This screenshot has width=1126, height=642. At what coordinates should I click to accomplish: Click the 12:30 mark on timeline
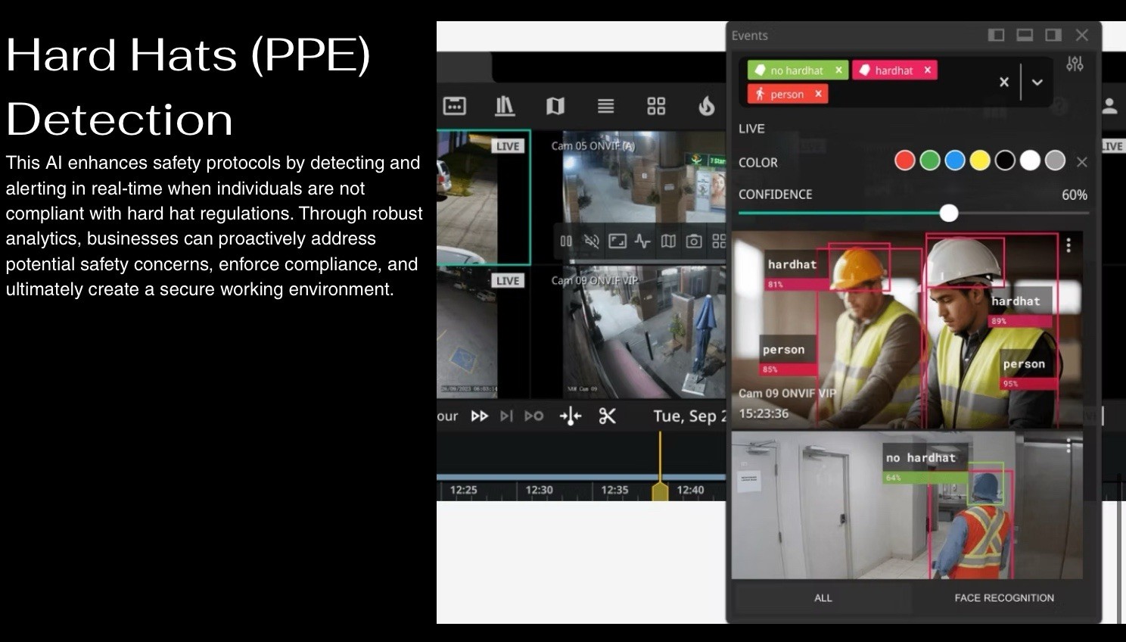(539, 490)
